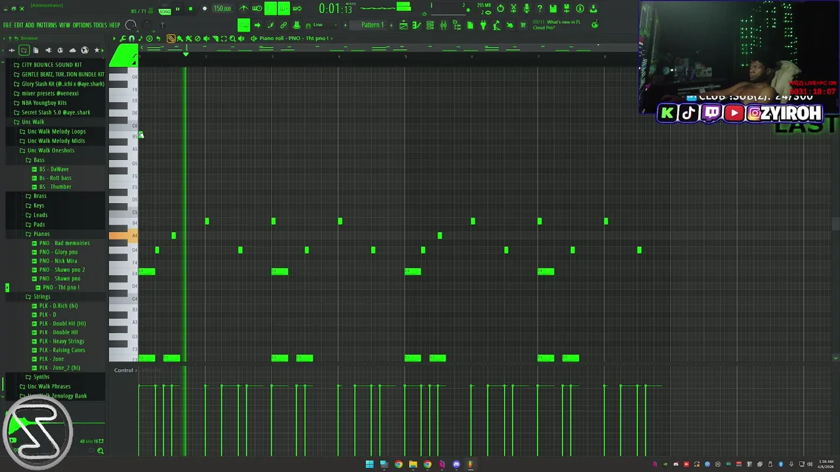The width and height of the screenshot is (840, 472).
Task: Select the browser star favorites tab
Action: click(x=97, y=50)
